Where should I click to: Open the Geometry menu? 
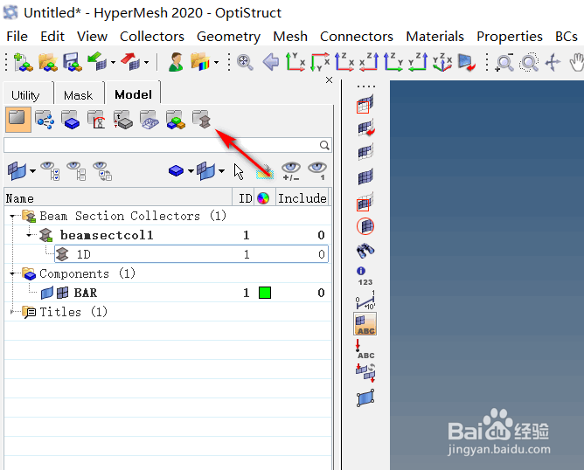[x=229, y=37]
